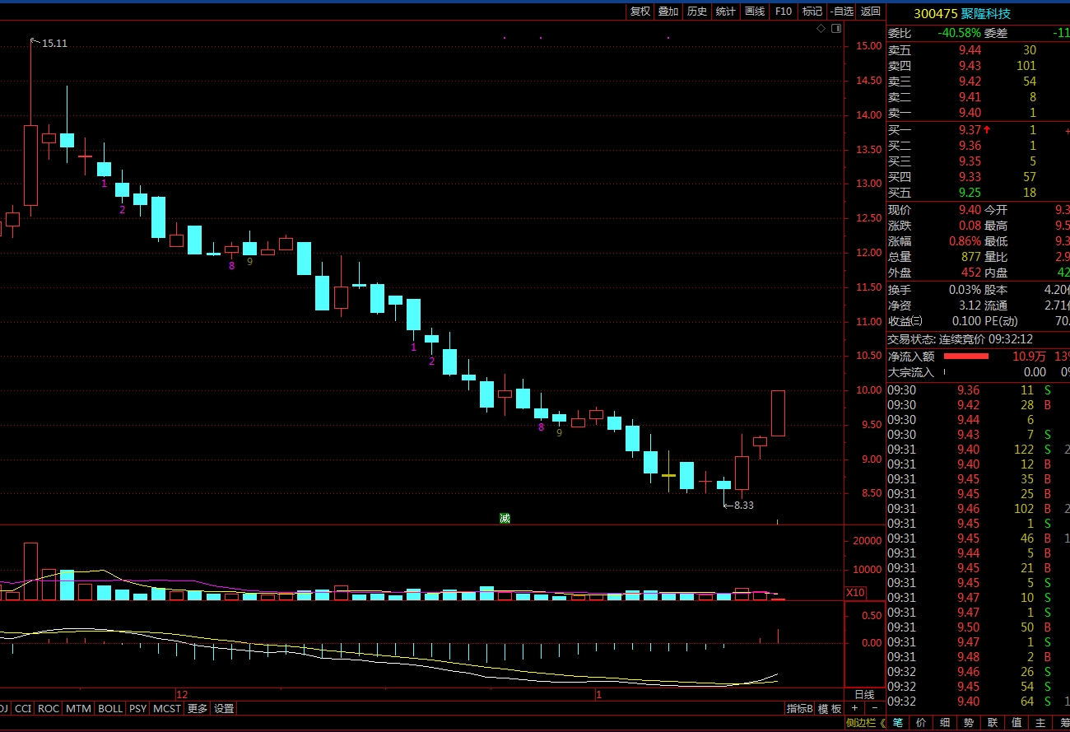Switch to the CCI indicator

tap(23, 708)
